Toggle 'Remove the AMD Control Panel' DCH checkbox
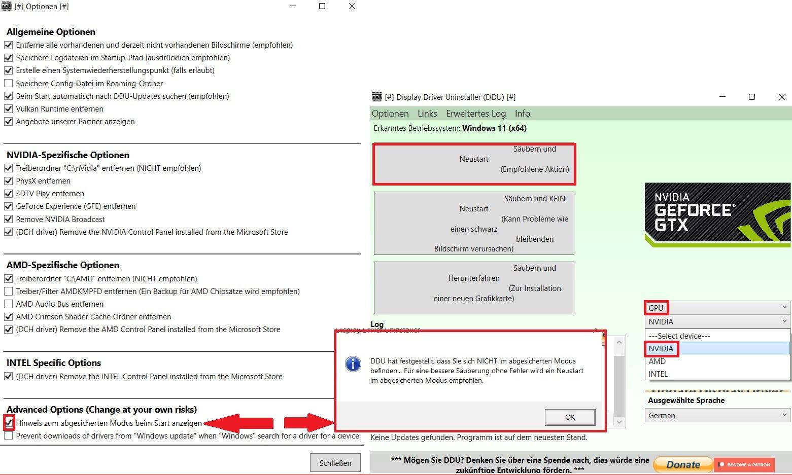792x475 pixels. click(8, 330)
